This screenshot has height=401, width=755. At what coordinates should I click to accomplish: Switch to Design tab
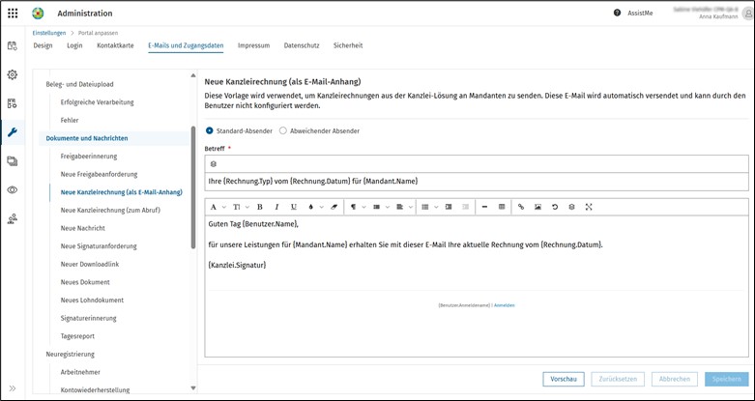coord(43,45)
